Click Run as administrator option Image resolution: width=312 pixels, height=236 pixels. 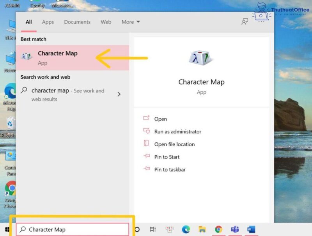[x=177, y=131]
